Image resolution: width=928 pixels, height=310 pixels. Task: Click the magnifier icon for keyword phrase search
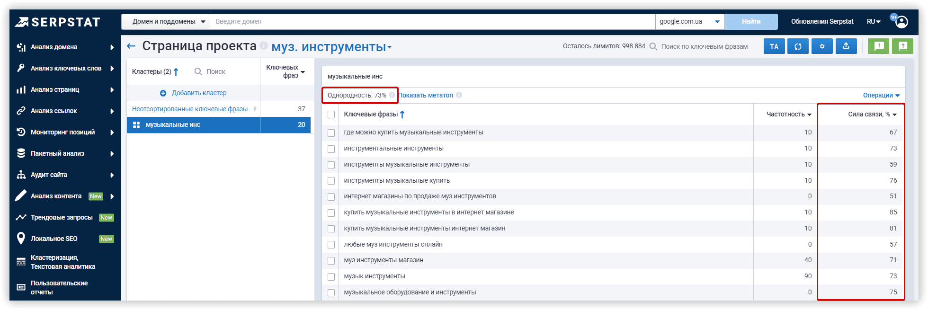(653, 46)
